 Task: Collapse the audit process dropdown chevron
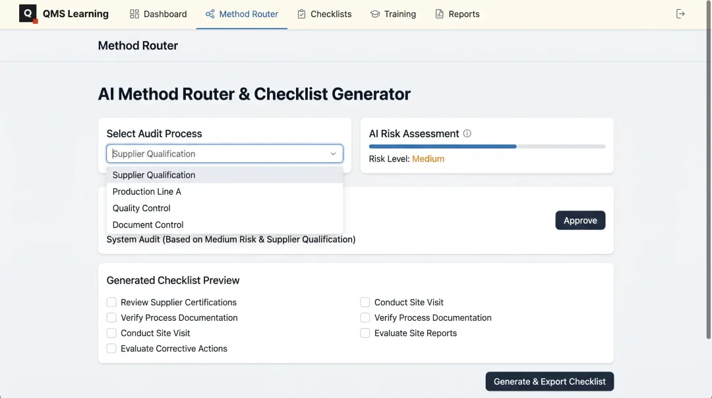pos(333,154)
